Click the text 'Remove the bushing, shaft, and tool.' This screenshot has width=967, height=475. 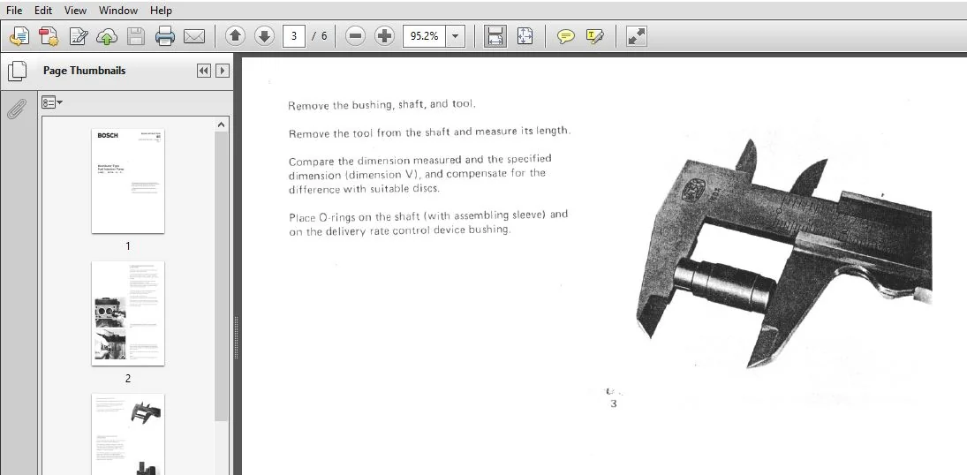coord(382,105)
